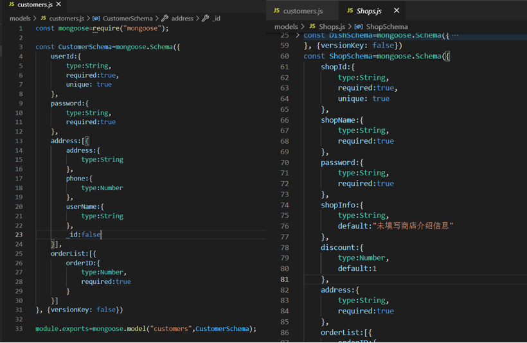Click 'unique: true' on line 7
The width and height of the screenshot is (527, 343).
[89, 85]
